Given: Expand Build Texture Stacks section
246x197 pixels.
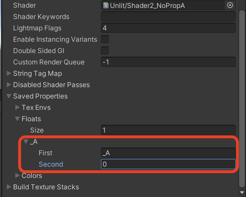Looking at the screenshot, I should [9, 187].
